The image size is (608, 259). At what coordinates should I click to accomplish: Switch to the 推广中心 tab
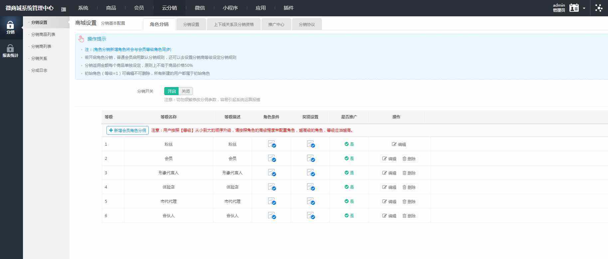276,24
